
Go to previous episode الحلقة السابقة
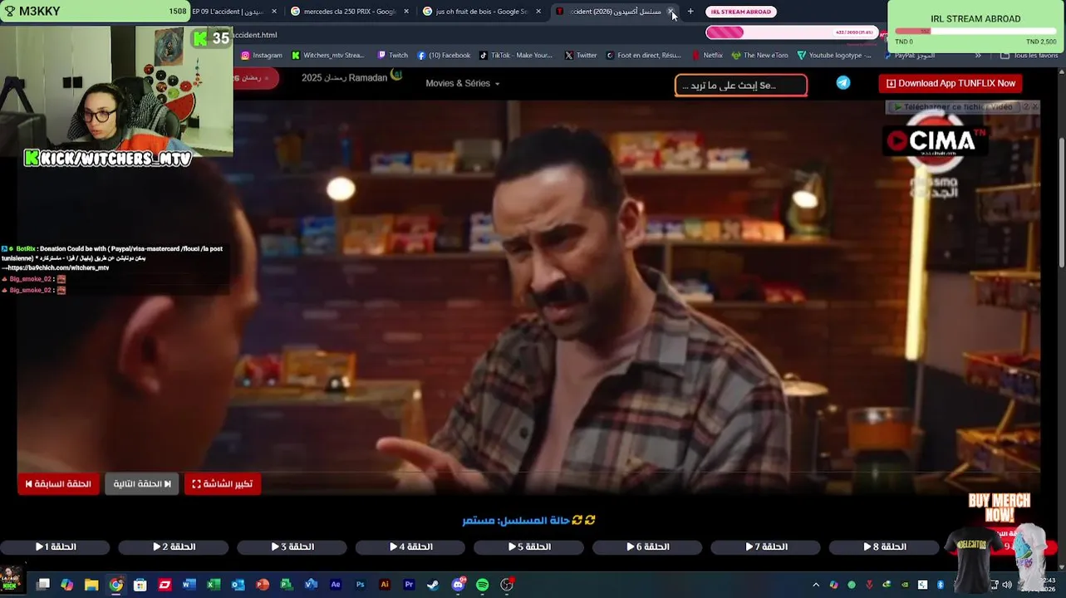click(58, 483)
